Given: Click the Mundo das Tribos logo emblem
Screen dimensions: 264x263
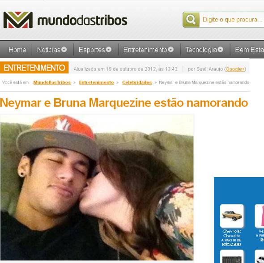Looking at the screenshot, I should (x=18, y=20).
